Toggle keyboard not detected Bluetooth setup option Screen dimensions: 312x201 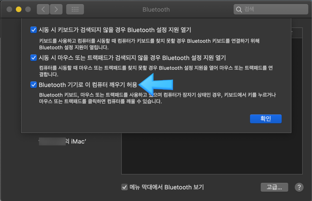(33, 30)
